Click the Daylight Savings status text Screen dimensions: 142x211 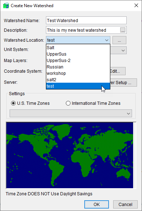tap(49, 194)
